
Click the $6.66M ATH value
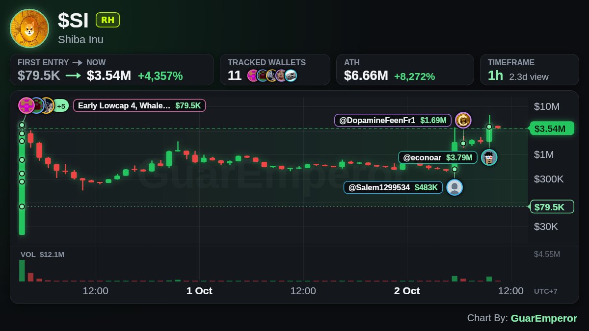[x=366, y=76]
